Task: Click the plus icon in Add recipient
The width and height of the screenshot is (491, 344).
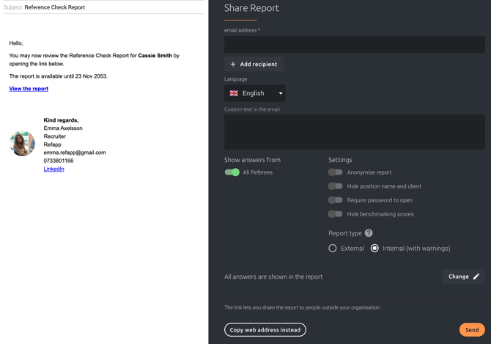Action: point(233,65)
